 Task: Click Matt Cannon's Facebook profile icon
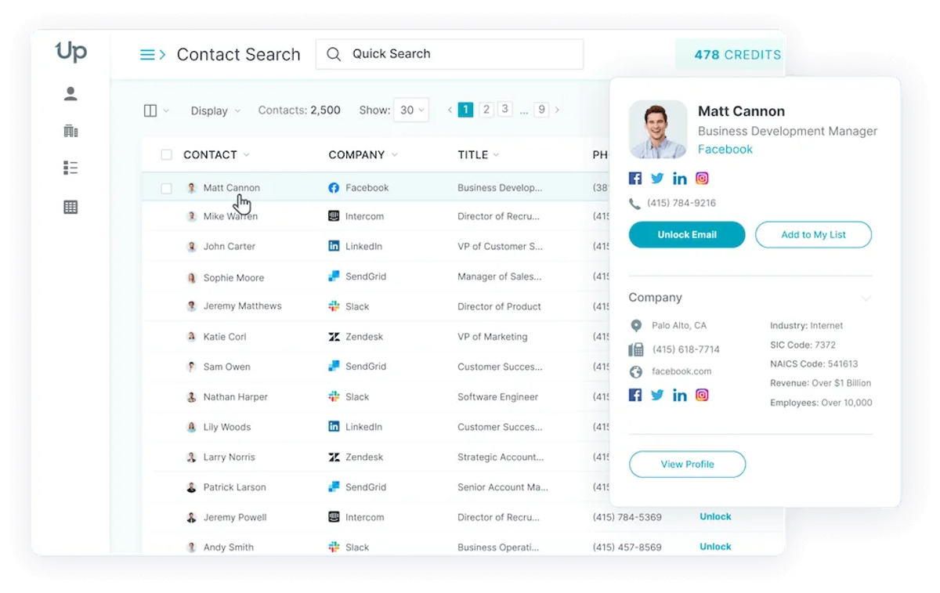[635, 178]
